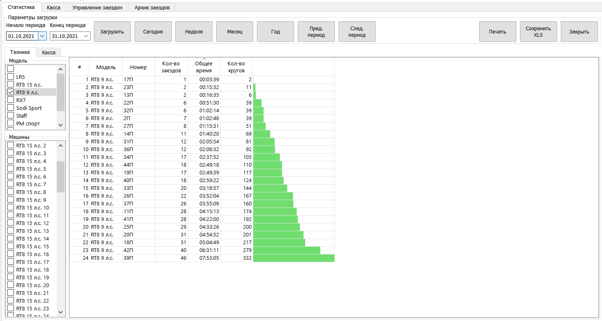Switch to the inner Касса sub-tab

pyautogui.click(x=49, y=52)
